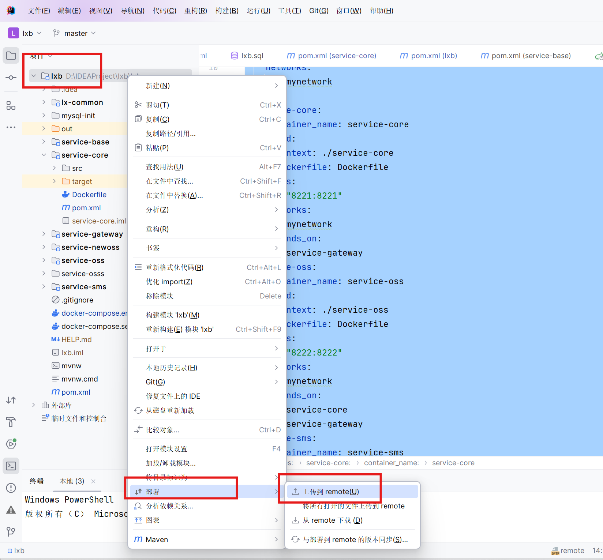This screenshot has width=603, height=560.
Task: Open the Project tool window folder icon
Action: coord(11,56)
